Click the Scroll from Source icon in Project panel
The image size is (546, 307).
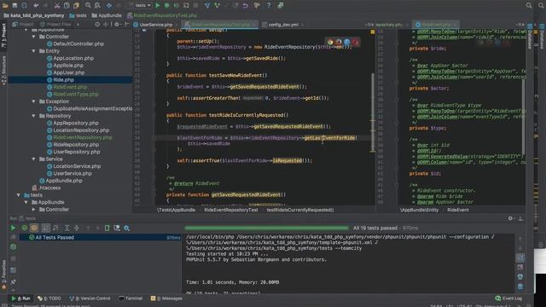(97, 25)
